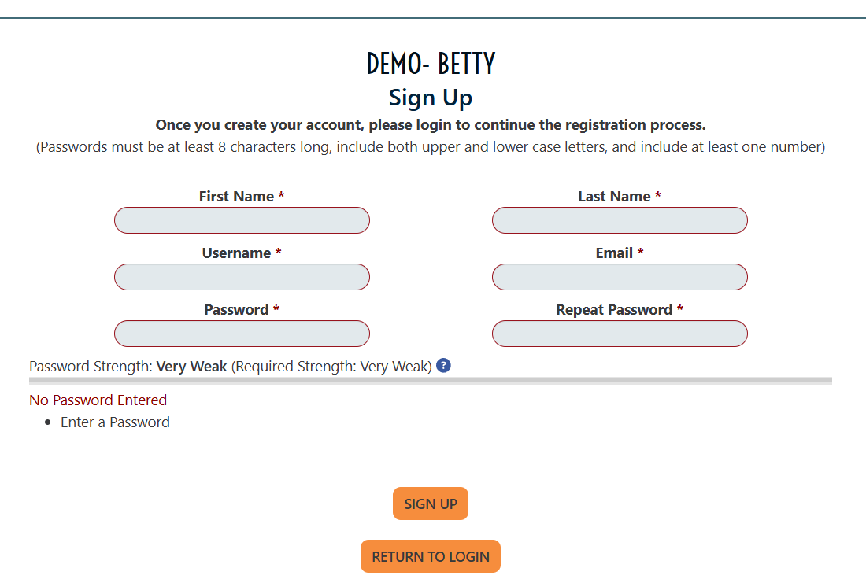Viewport: 866px width, 583px height.
Task: Click the DEMO- BETTY site title
Action: pyautogui.click(x=431, y=64)
